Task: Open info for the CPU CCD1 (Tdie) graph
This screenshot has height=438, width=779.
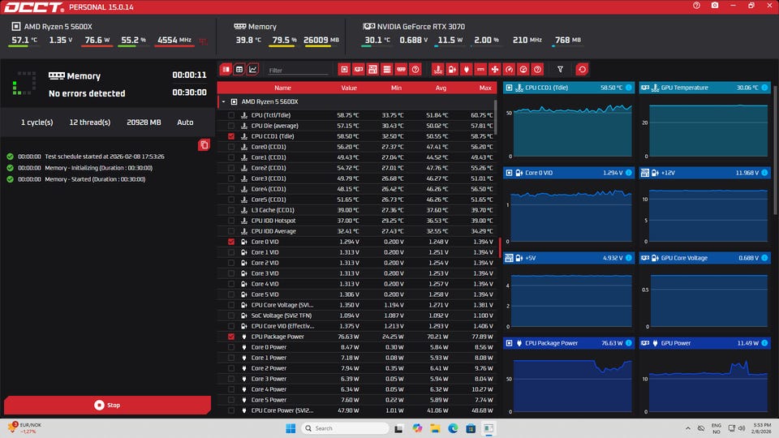Action: pyautogui.click(x=629, y=88)
